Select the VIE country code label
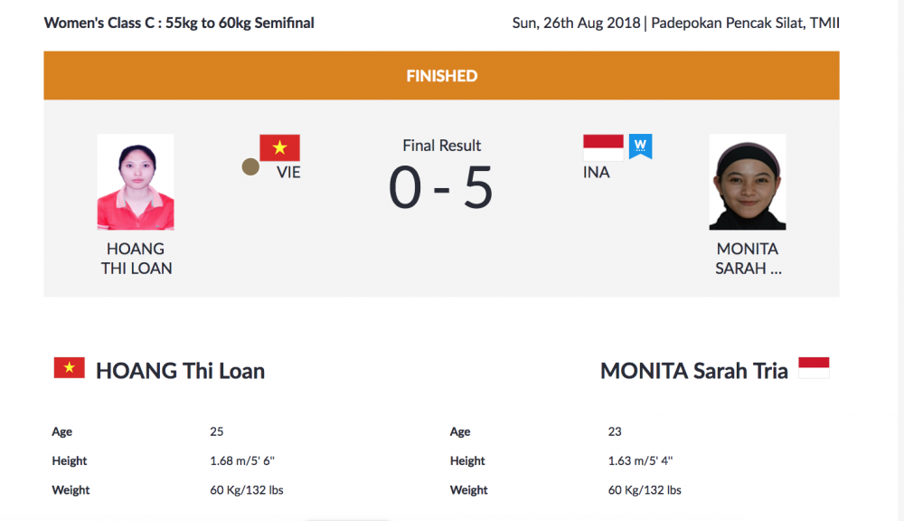 pos(289,172)
